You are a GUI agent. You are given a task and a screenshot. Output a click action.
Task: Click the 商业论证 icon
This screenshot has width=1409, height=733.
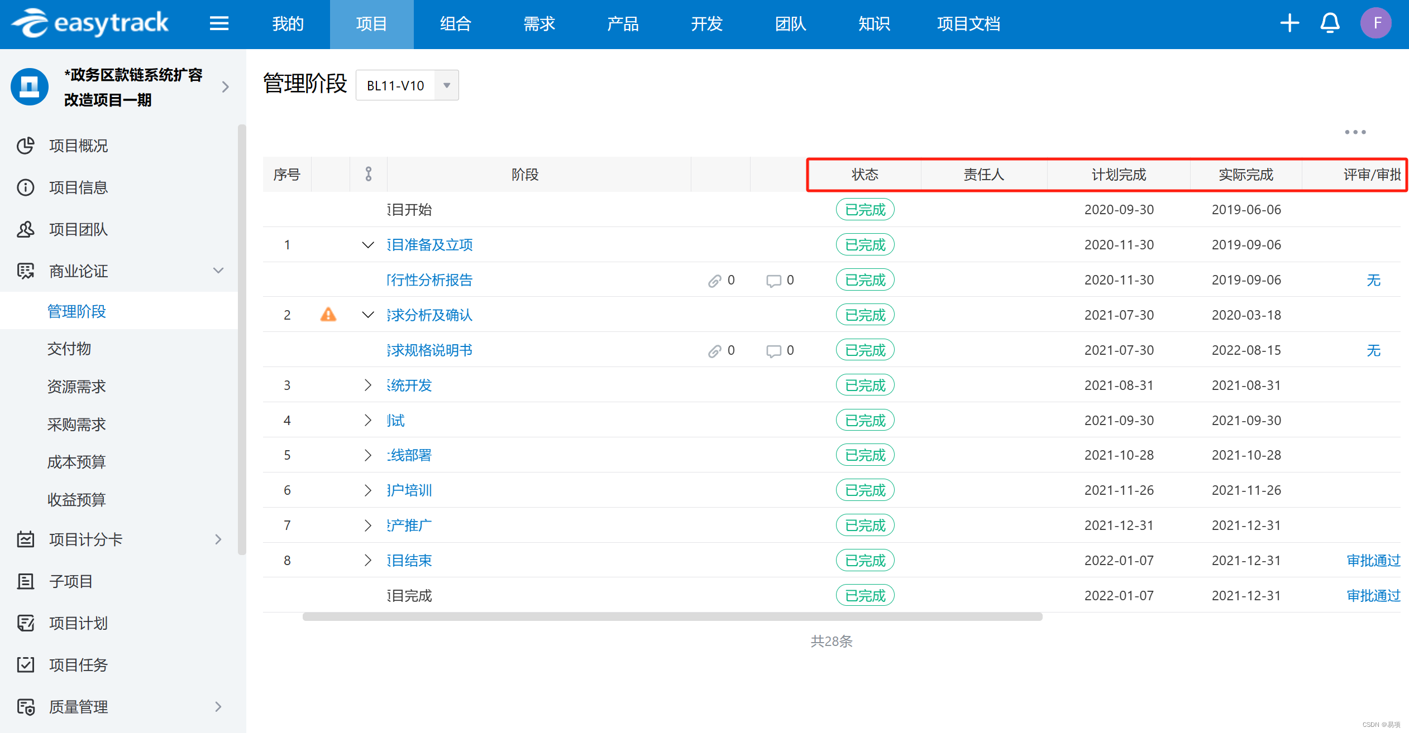(26, 271)
